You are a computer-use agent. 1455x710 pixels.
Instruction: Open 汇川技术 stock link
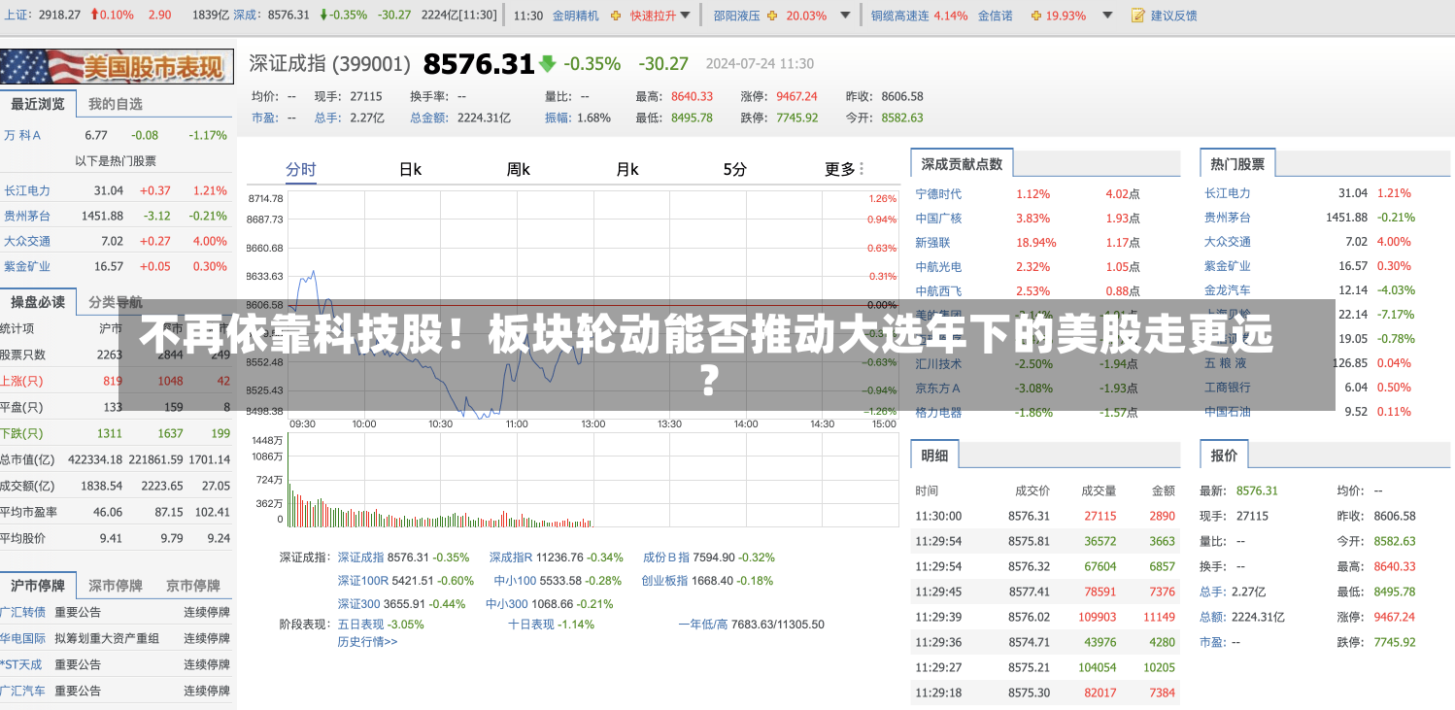[x=938, y=363]
